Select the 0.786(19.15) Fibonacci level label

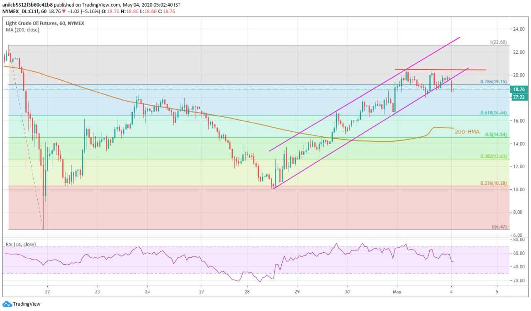492,82
